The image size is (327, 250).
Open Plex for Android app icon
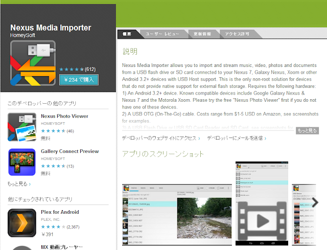22,223
